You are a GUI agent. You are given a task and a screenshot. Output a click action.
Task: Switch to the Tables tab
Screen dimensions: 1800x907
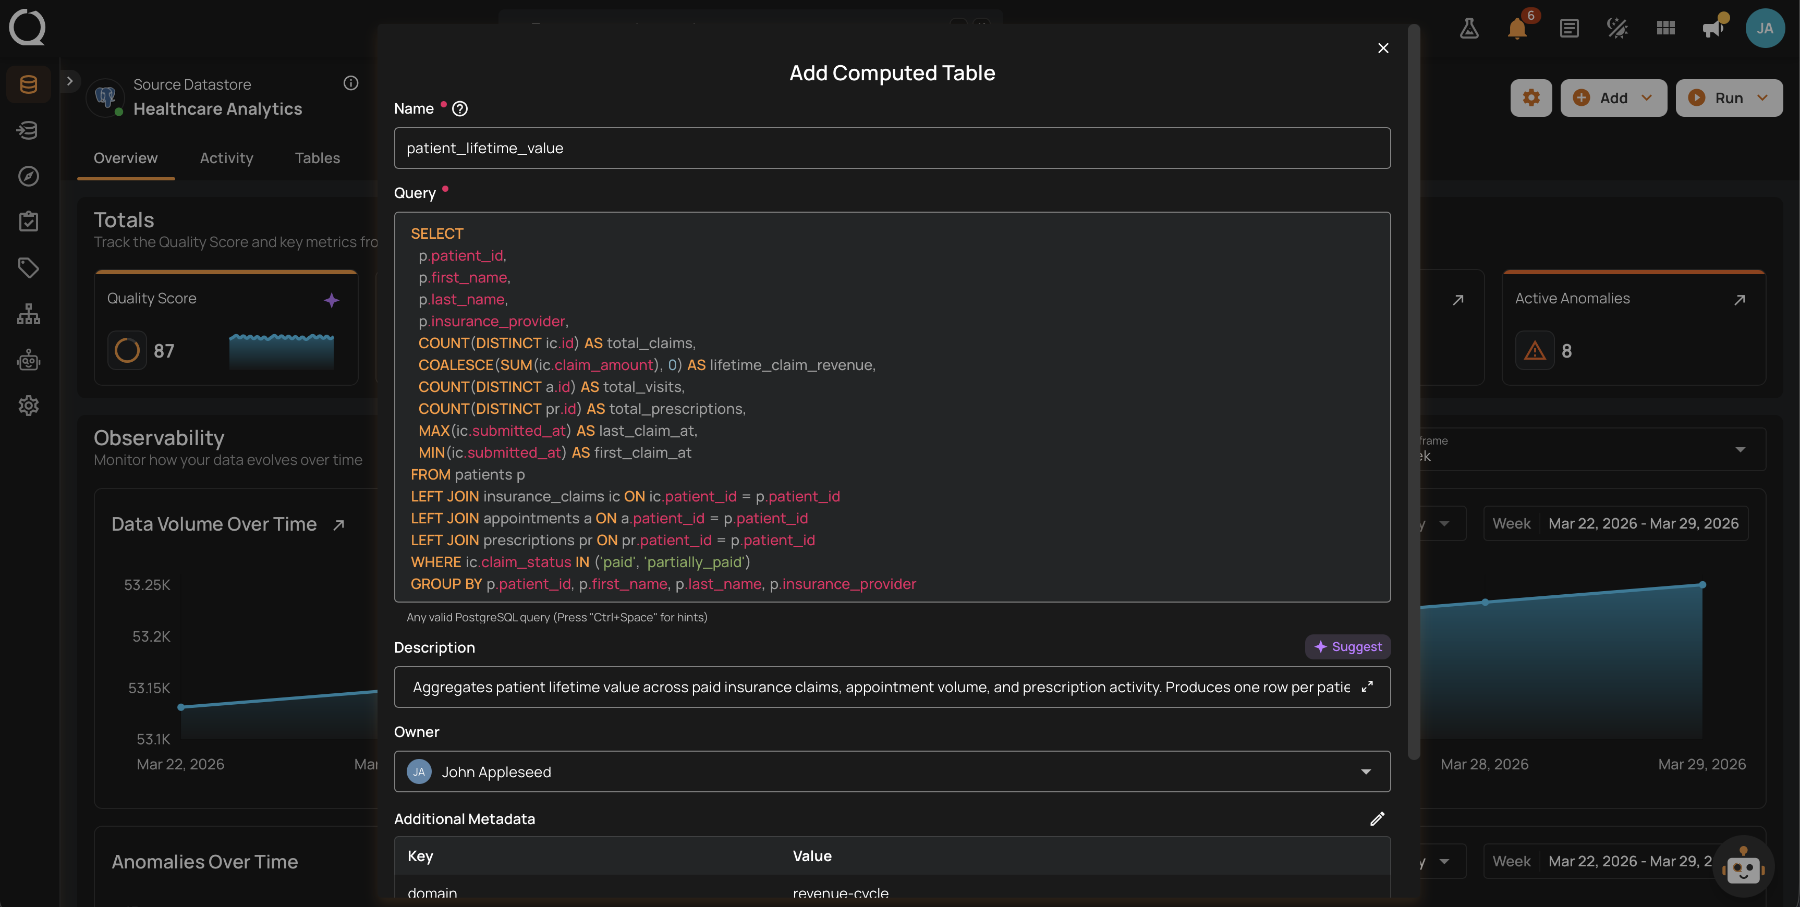tap(317, 158)
